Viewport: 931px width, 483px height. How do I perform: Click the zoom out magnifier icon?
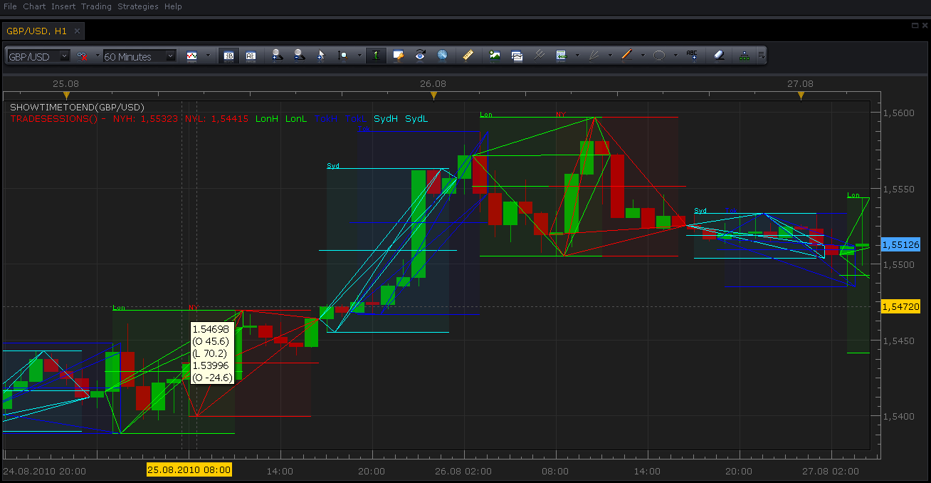(x=299, y=56)
